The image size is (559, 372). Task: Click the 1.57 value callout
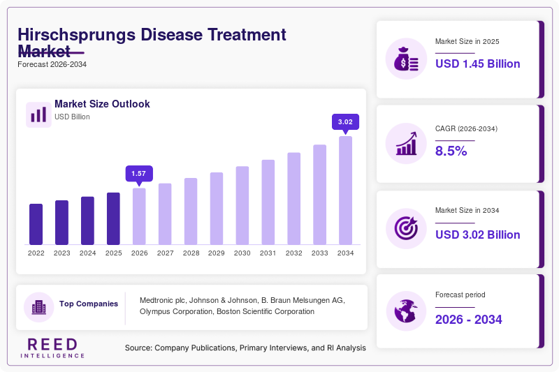tap(139, 174)
